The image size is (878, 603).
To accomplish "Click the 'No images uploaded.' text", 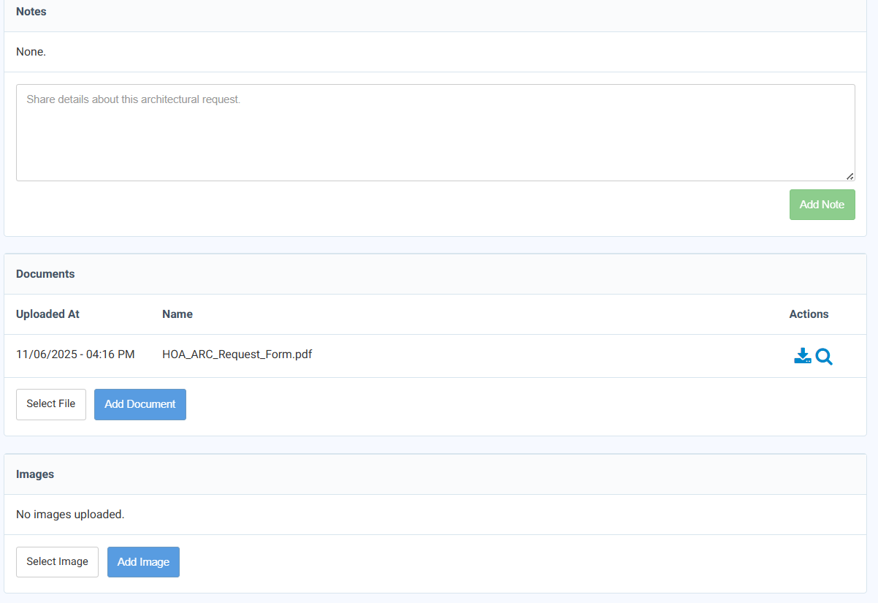I will (x=70, y=515).
